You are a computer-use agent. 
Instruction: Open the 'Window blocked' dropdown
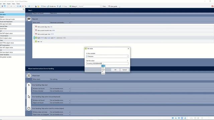(60, 91)
